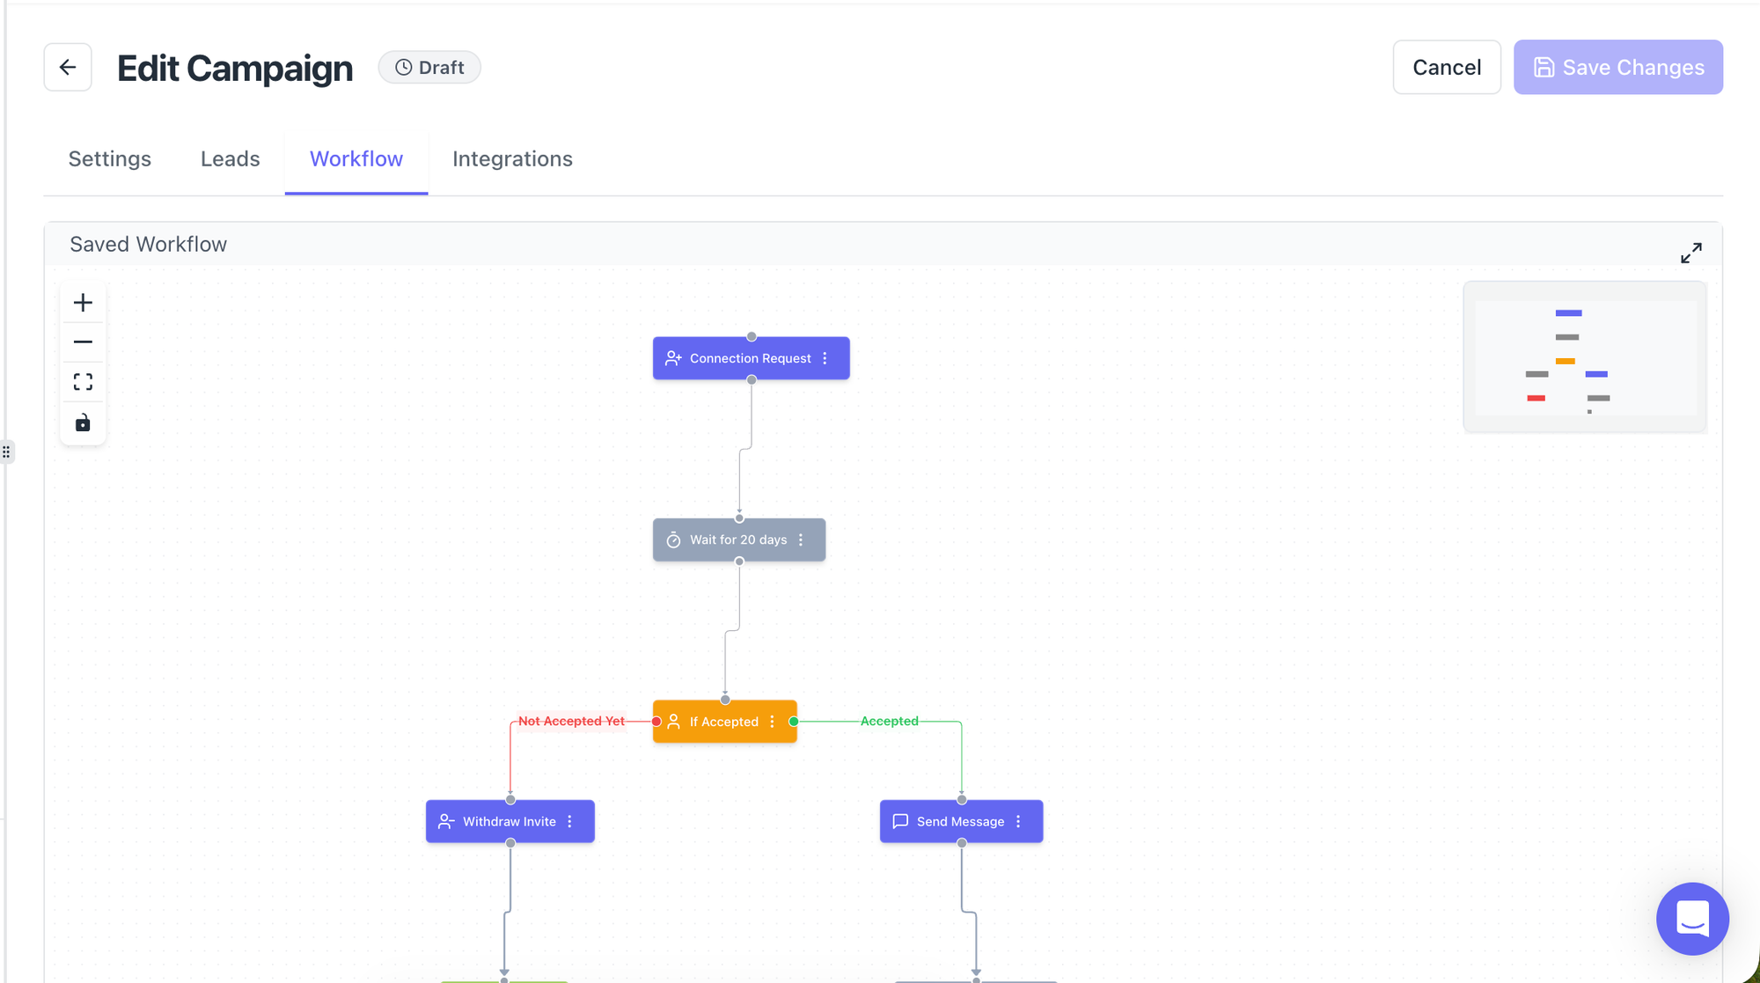Open Connection Request node options menu
The image size is (1760, 983).
(825, 358)
